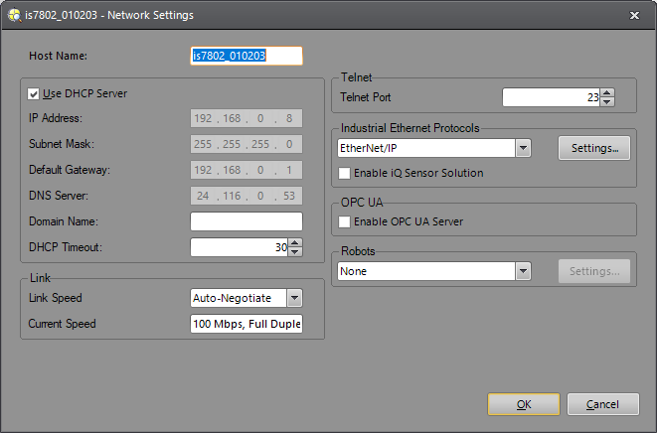This screenshot has height=433, width=657.
Task: Open Industrial Ethernet Protocols Settings button
Action: click(594, 148)
